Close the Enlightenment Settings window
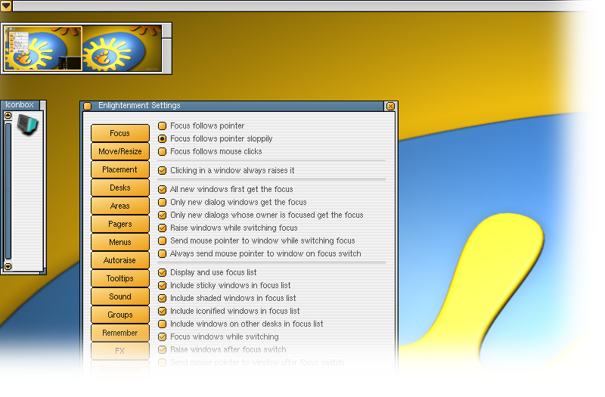 pos(390,106)
